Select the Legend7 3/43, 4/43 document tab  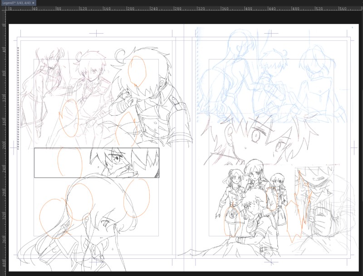point(18,3)
